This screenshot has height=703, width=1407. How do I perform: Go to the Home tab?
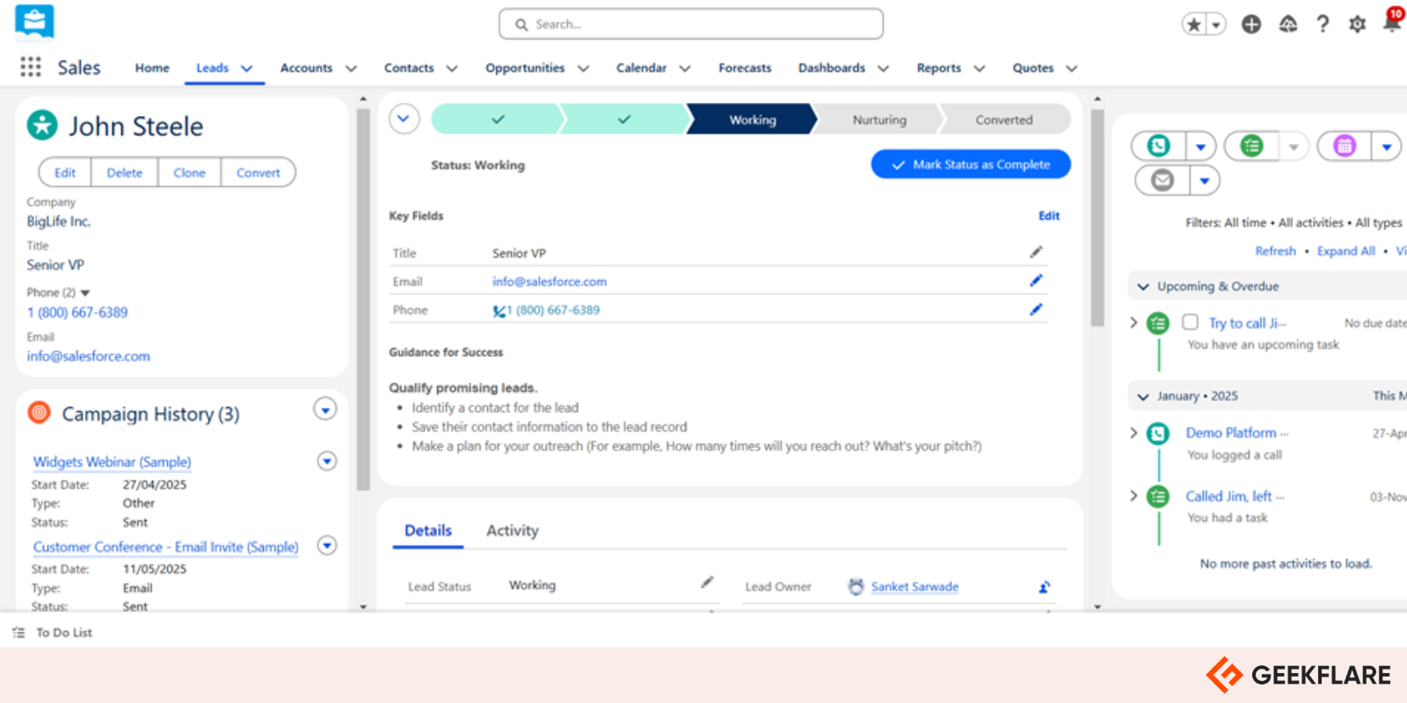point(152,68)
